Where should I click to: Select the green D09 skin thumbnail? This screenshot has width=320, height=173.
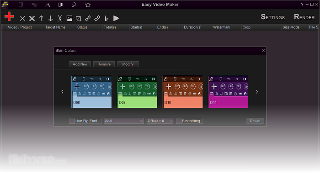[x=137, y=92]
